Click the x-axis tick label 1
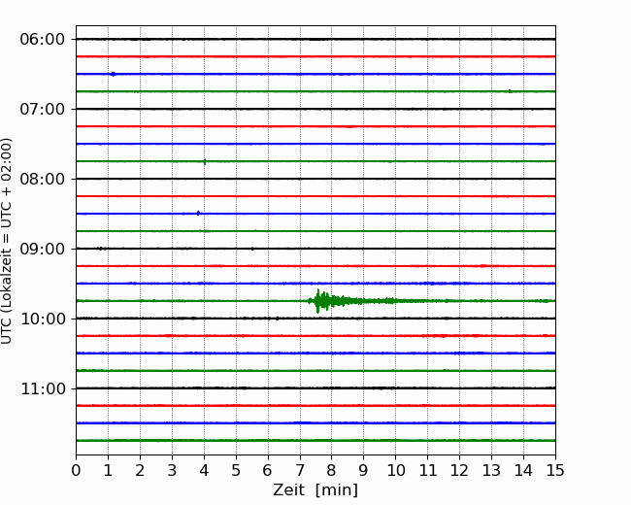 point(108,470)
